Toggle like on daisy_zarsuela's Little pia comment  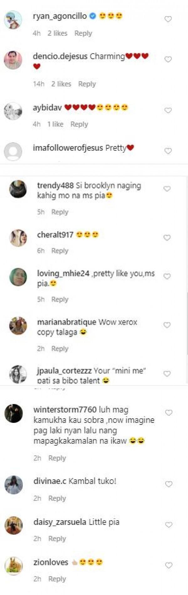click(169, 525)
